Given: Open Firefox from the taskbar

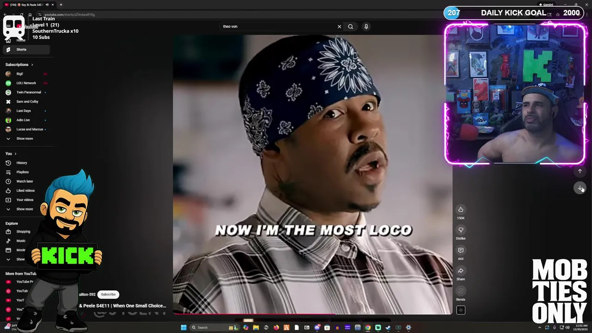Looking at the screenshot, I should (x=276, y=327).
